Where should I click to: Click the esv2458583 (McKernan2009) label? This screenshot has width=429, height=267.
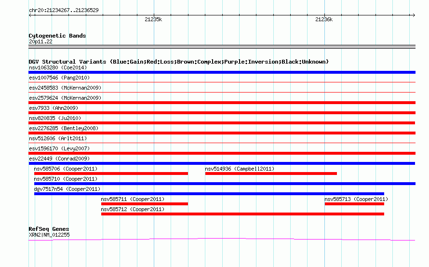coord(65,88)
